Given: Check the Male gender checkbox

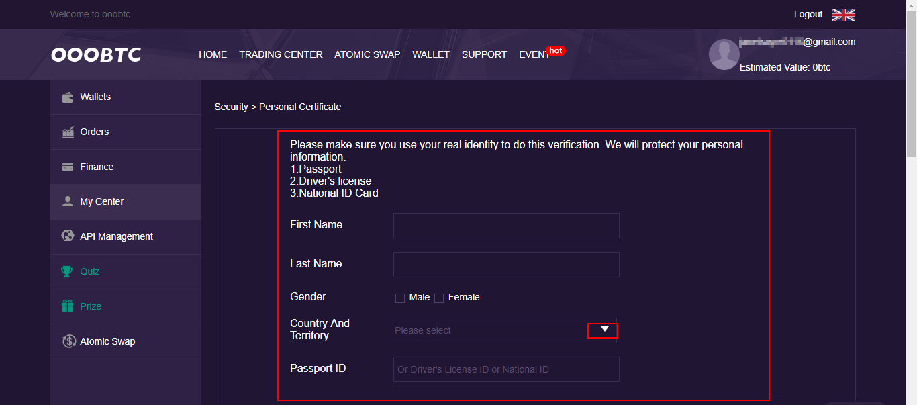Looking at the screenshot, I should coord(400,298).
